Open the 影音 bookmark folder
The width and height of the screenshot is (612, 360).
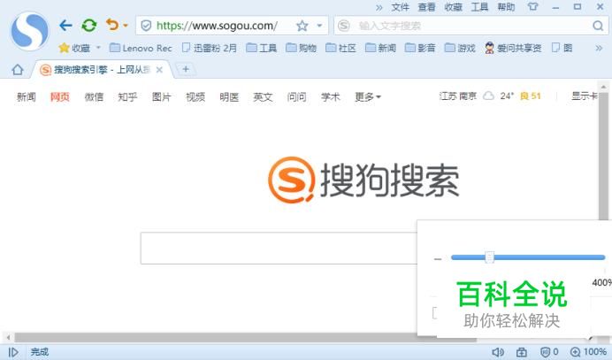pos(420,48)
